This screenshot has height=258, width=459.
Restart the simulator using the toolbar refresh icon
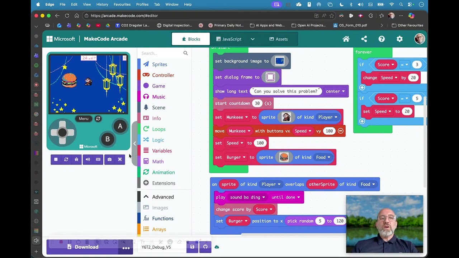66,159
